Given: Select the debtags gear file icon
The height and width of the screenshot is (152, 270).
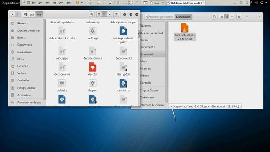Looking at the screenshot, I should (93, 31).
